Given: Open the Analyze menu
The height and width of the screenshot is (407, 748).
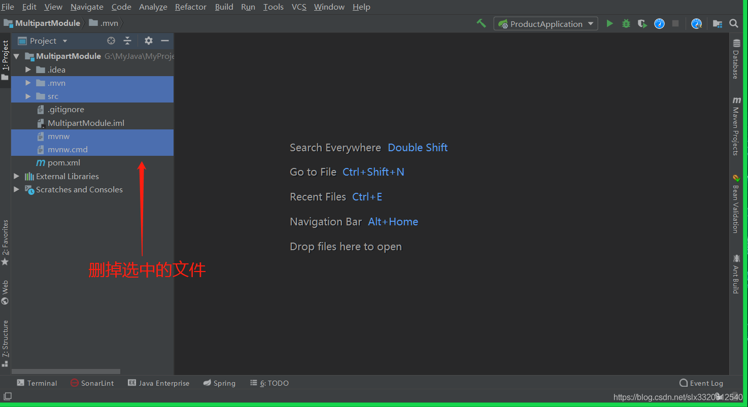Looking at the screenshot, I should (x=153, y=7).
